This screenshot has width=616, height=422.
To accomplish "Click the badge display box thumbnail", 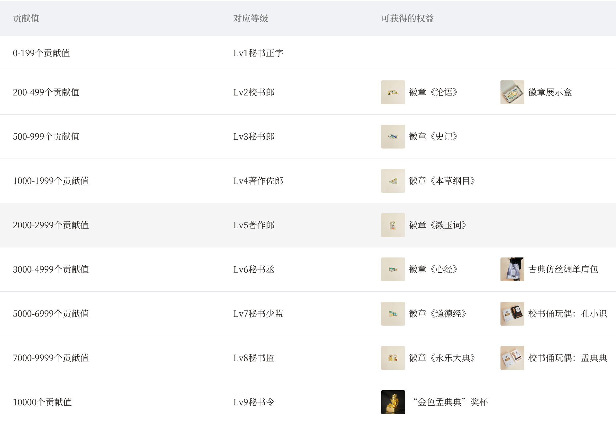I will click(x=512, y=92).
